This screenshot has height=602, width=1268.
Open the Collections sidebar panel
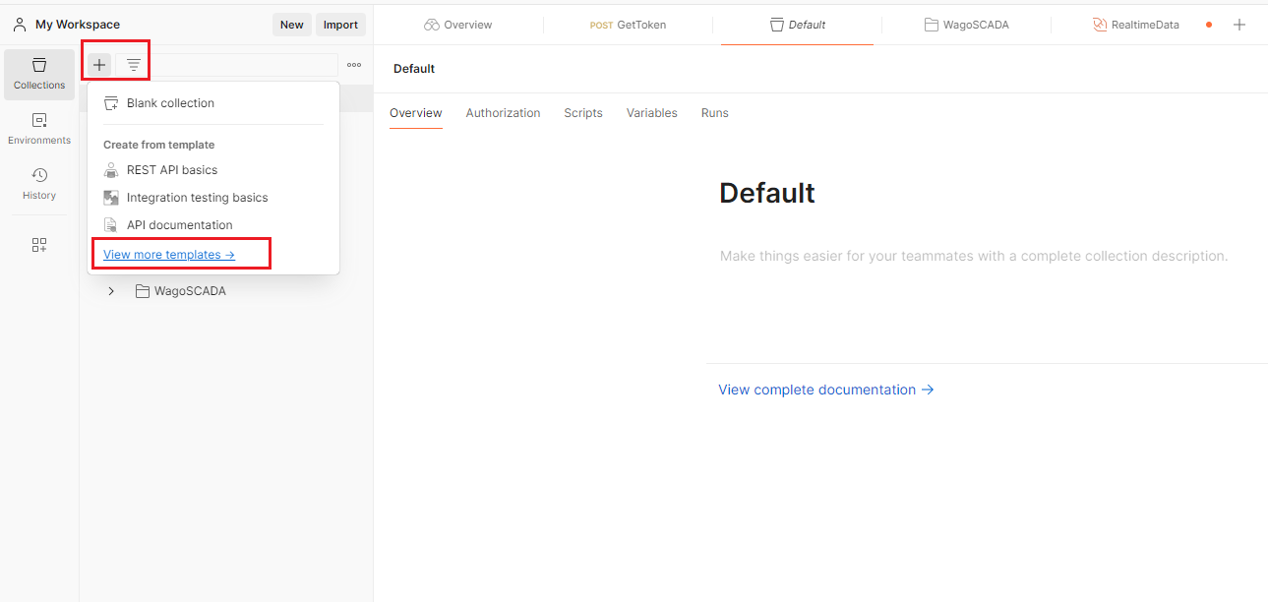tap(39, 74)
